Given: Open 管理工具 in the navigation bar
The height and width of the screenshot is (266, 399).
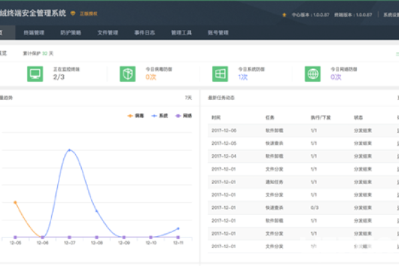Looking at the screenshot, I should (181, 33).
